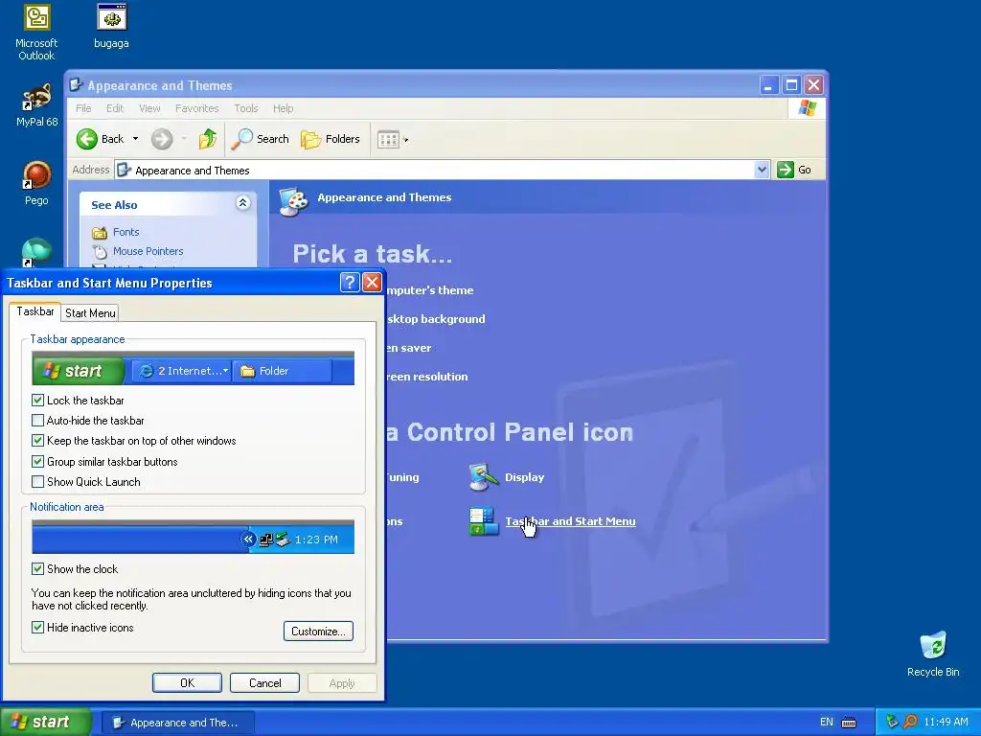The width and height of the screenshot is (981, 736).
Task: Open the View menu
Action: 149,108
